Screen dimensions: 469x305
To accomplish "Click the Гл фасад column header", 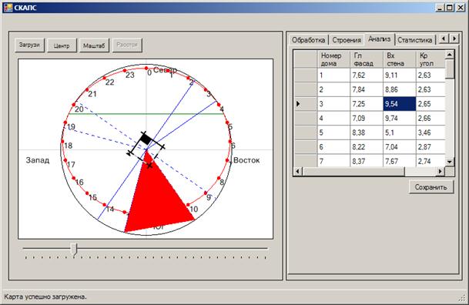I will 367,59.
